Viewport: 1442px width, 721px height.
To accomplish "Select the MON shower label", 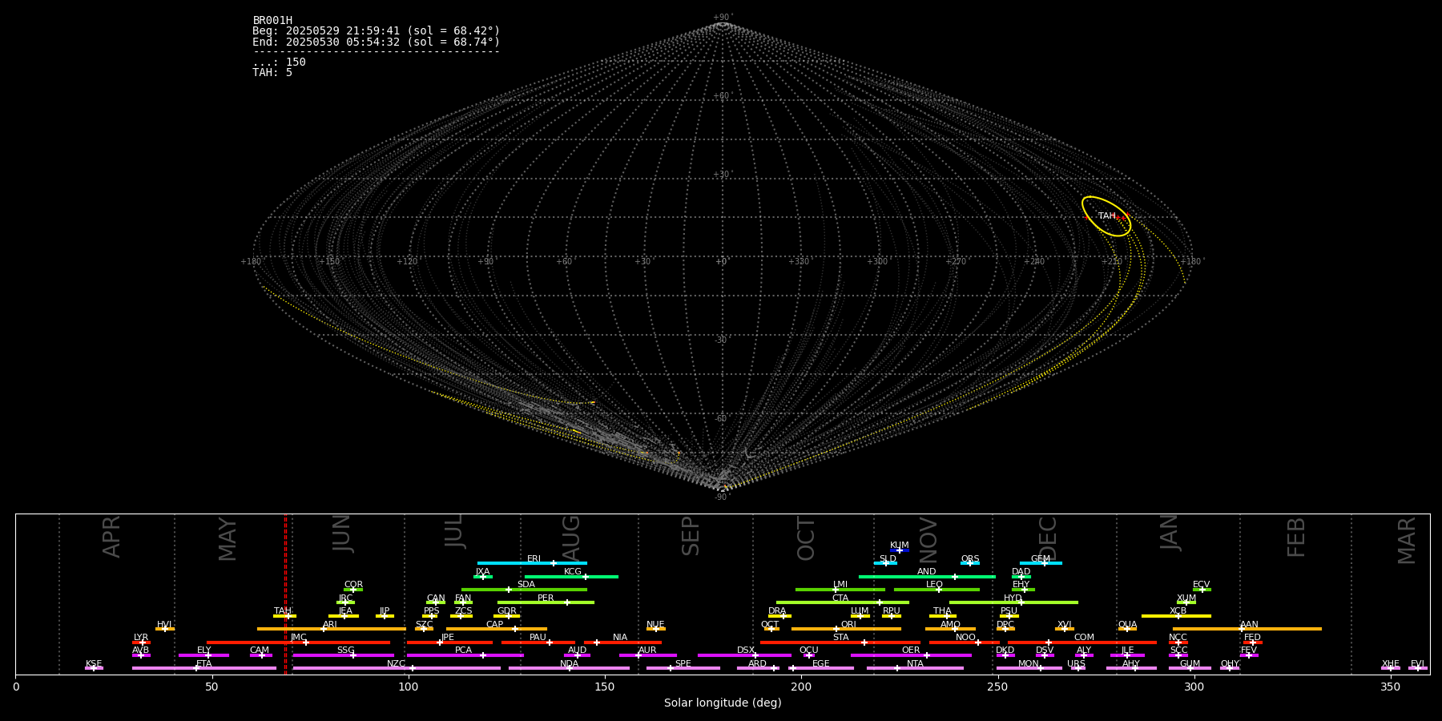I will tap(1028, 664).
